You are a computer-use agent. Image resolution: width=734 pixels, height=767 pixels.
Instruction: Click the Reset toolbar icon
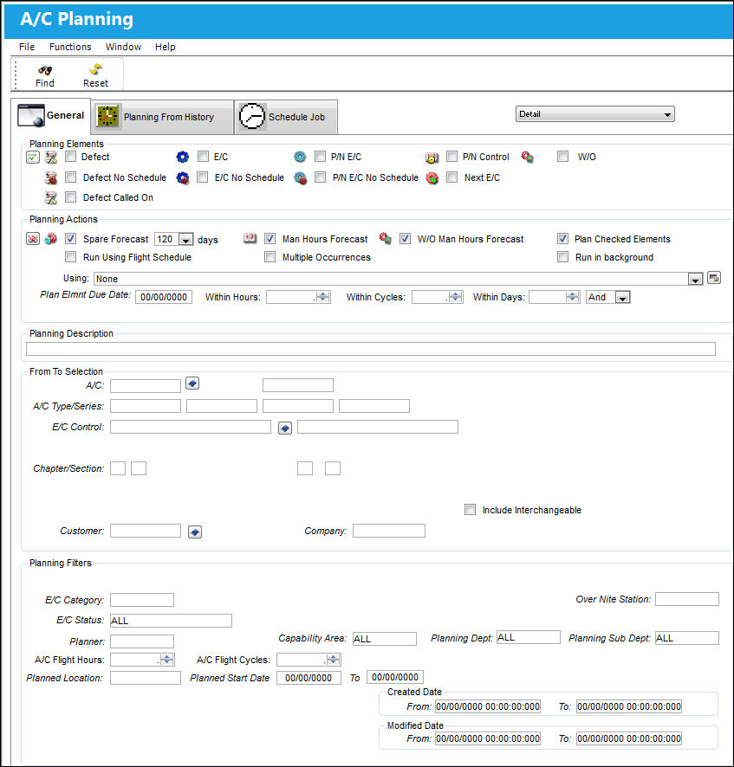click(95, 69)
